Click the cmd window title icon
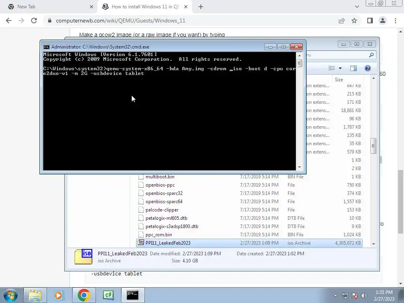 (x=47, y=47)
